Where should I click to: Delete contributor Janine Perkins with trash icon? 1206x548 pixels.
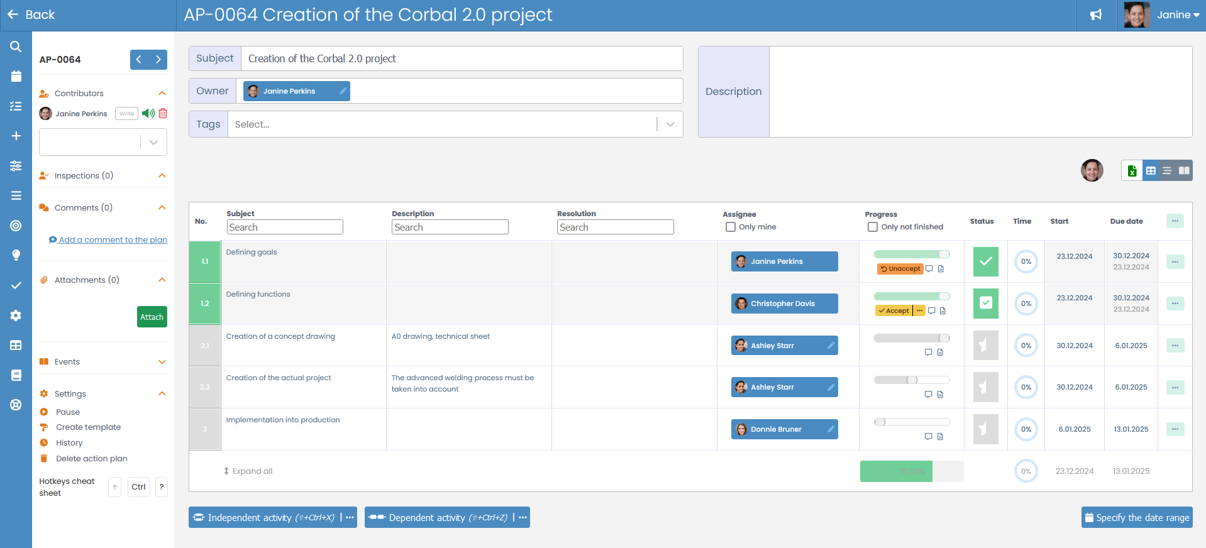(x=163, y=114)
